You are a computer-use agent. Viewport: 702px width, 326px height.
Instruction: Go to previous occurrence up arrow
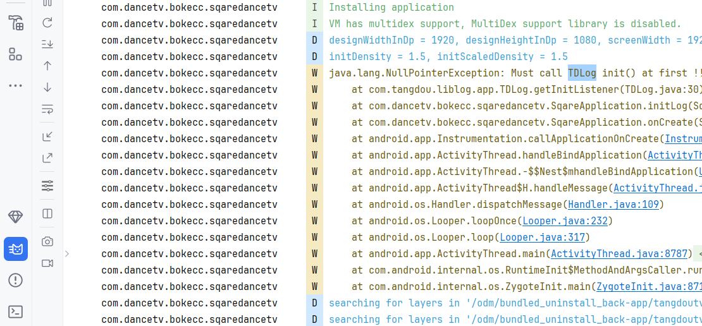coord(47,66)
